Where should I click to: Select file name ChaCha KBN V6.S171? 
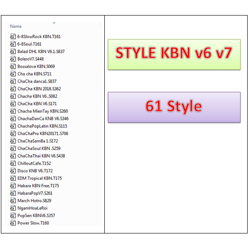37,104
